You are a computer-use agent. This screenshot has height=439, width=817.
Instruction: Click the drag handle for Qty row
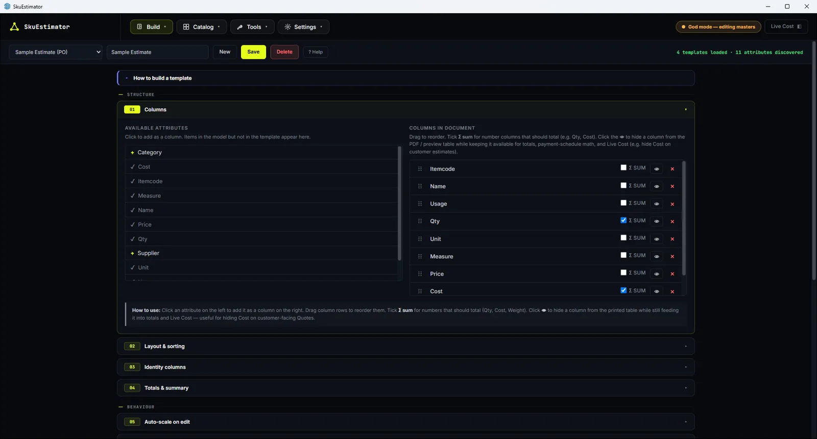pos(420,221)
